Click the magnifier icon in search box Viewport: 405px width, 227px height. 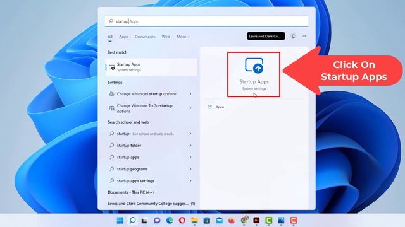click(x=111, y=21)
